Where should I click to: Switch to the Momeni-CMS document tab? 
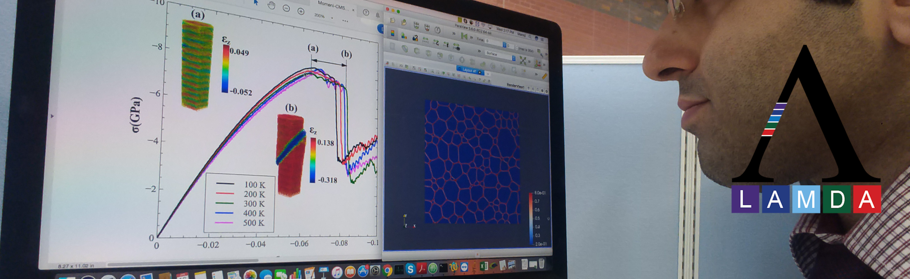tap(332, 5)
